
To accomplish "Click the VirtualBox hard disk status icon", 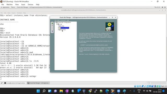I will 135,86.
